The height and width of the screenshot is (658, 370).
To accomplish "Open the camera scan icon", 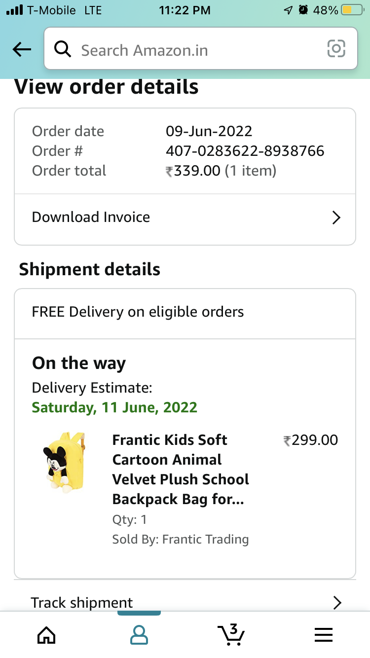I will [336, 48].
